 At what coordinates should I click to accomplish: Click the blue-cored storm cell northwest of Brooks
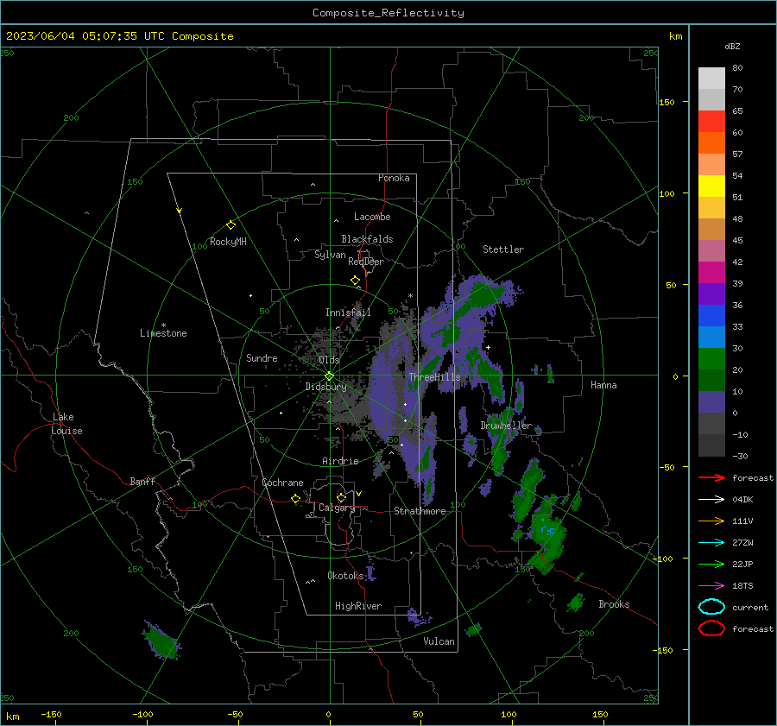547,533
